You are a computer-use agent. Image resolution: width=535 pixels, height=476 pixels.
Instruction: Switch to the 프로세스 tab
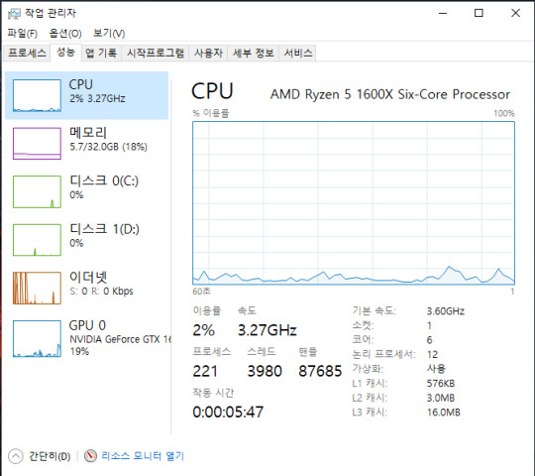click(x=28, y=54)
